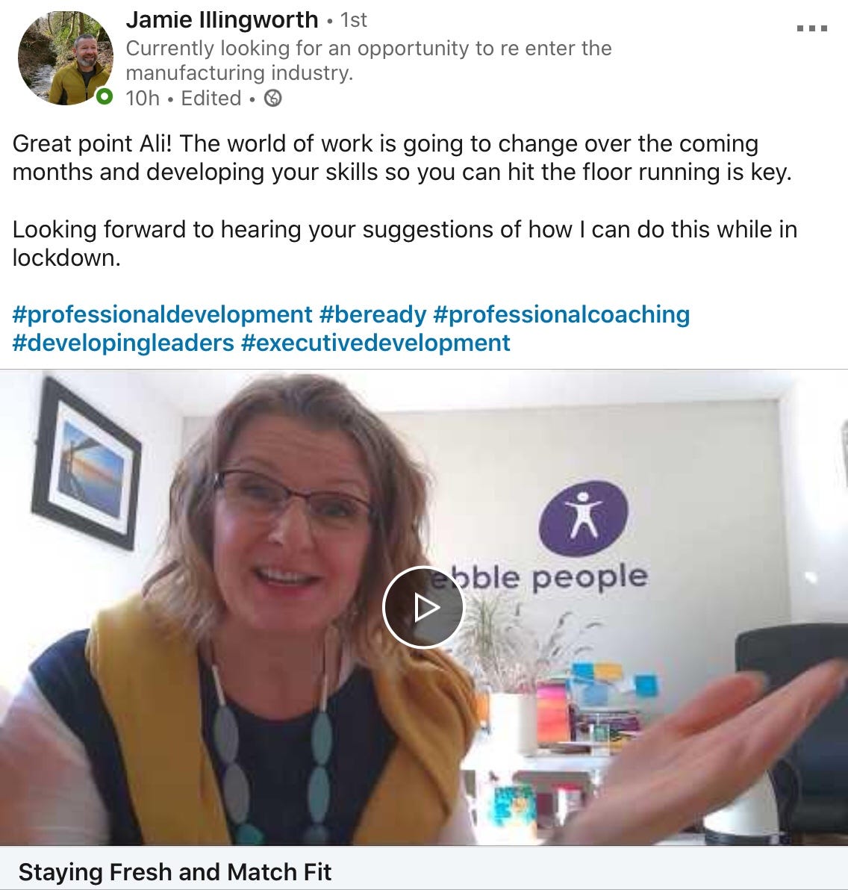The image size is (848, 890).
Task: Click the post text starting Great point Ali
Action: (402, 158)
